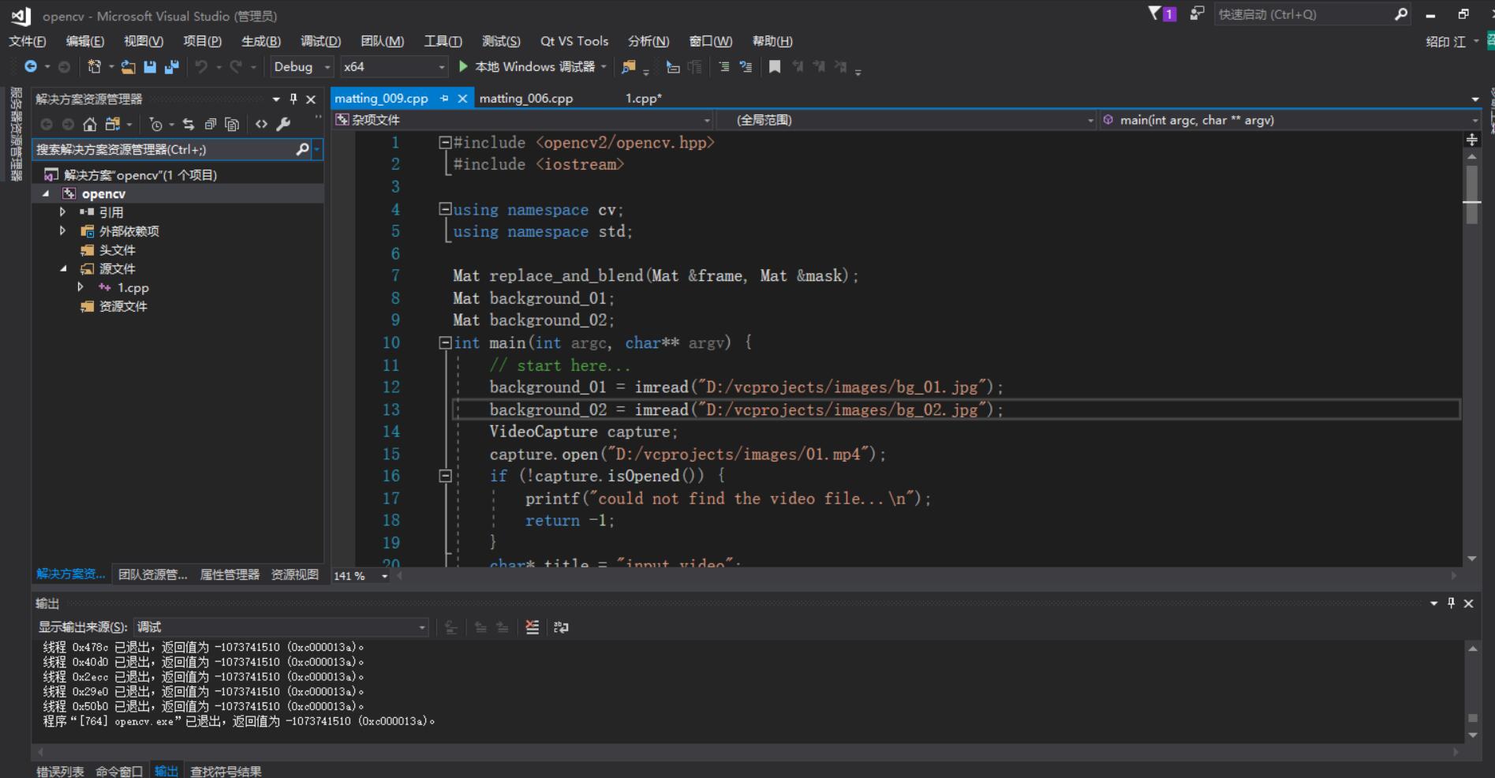Viewport: 1495px width, 778px height.
Task: Select the 头文件 folder in tree
Action: (117, 250)
